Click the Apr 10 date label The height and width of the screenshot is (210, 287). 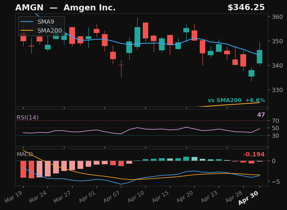[136, 197]
